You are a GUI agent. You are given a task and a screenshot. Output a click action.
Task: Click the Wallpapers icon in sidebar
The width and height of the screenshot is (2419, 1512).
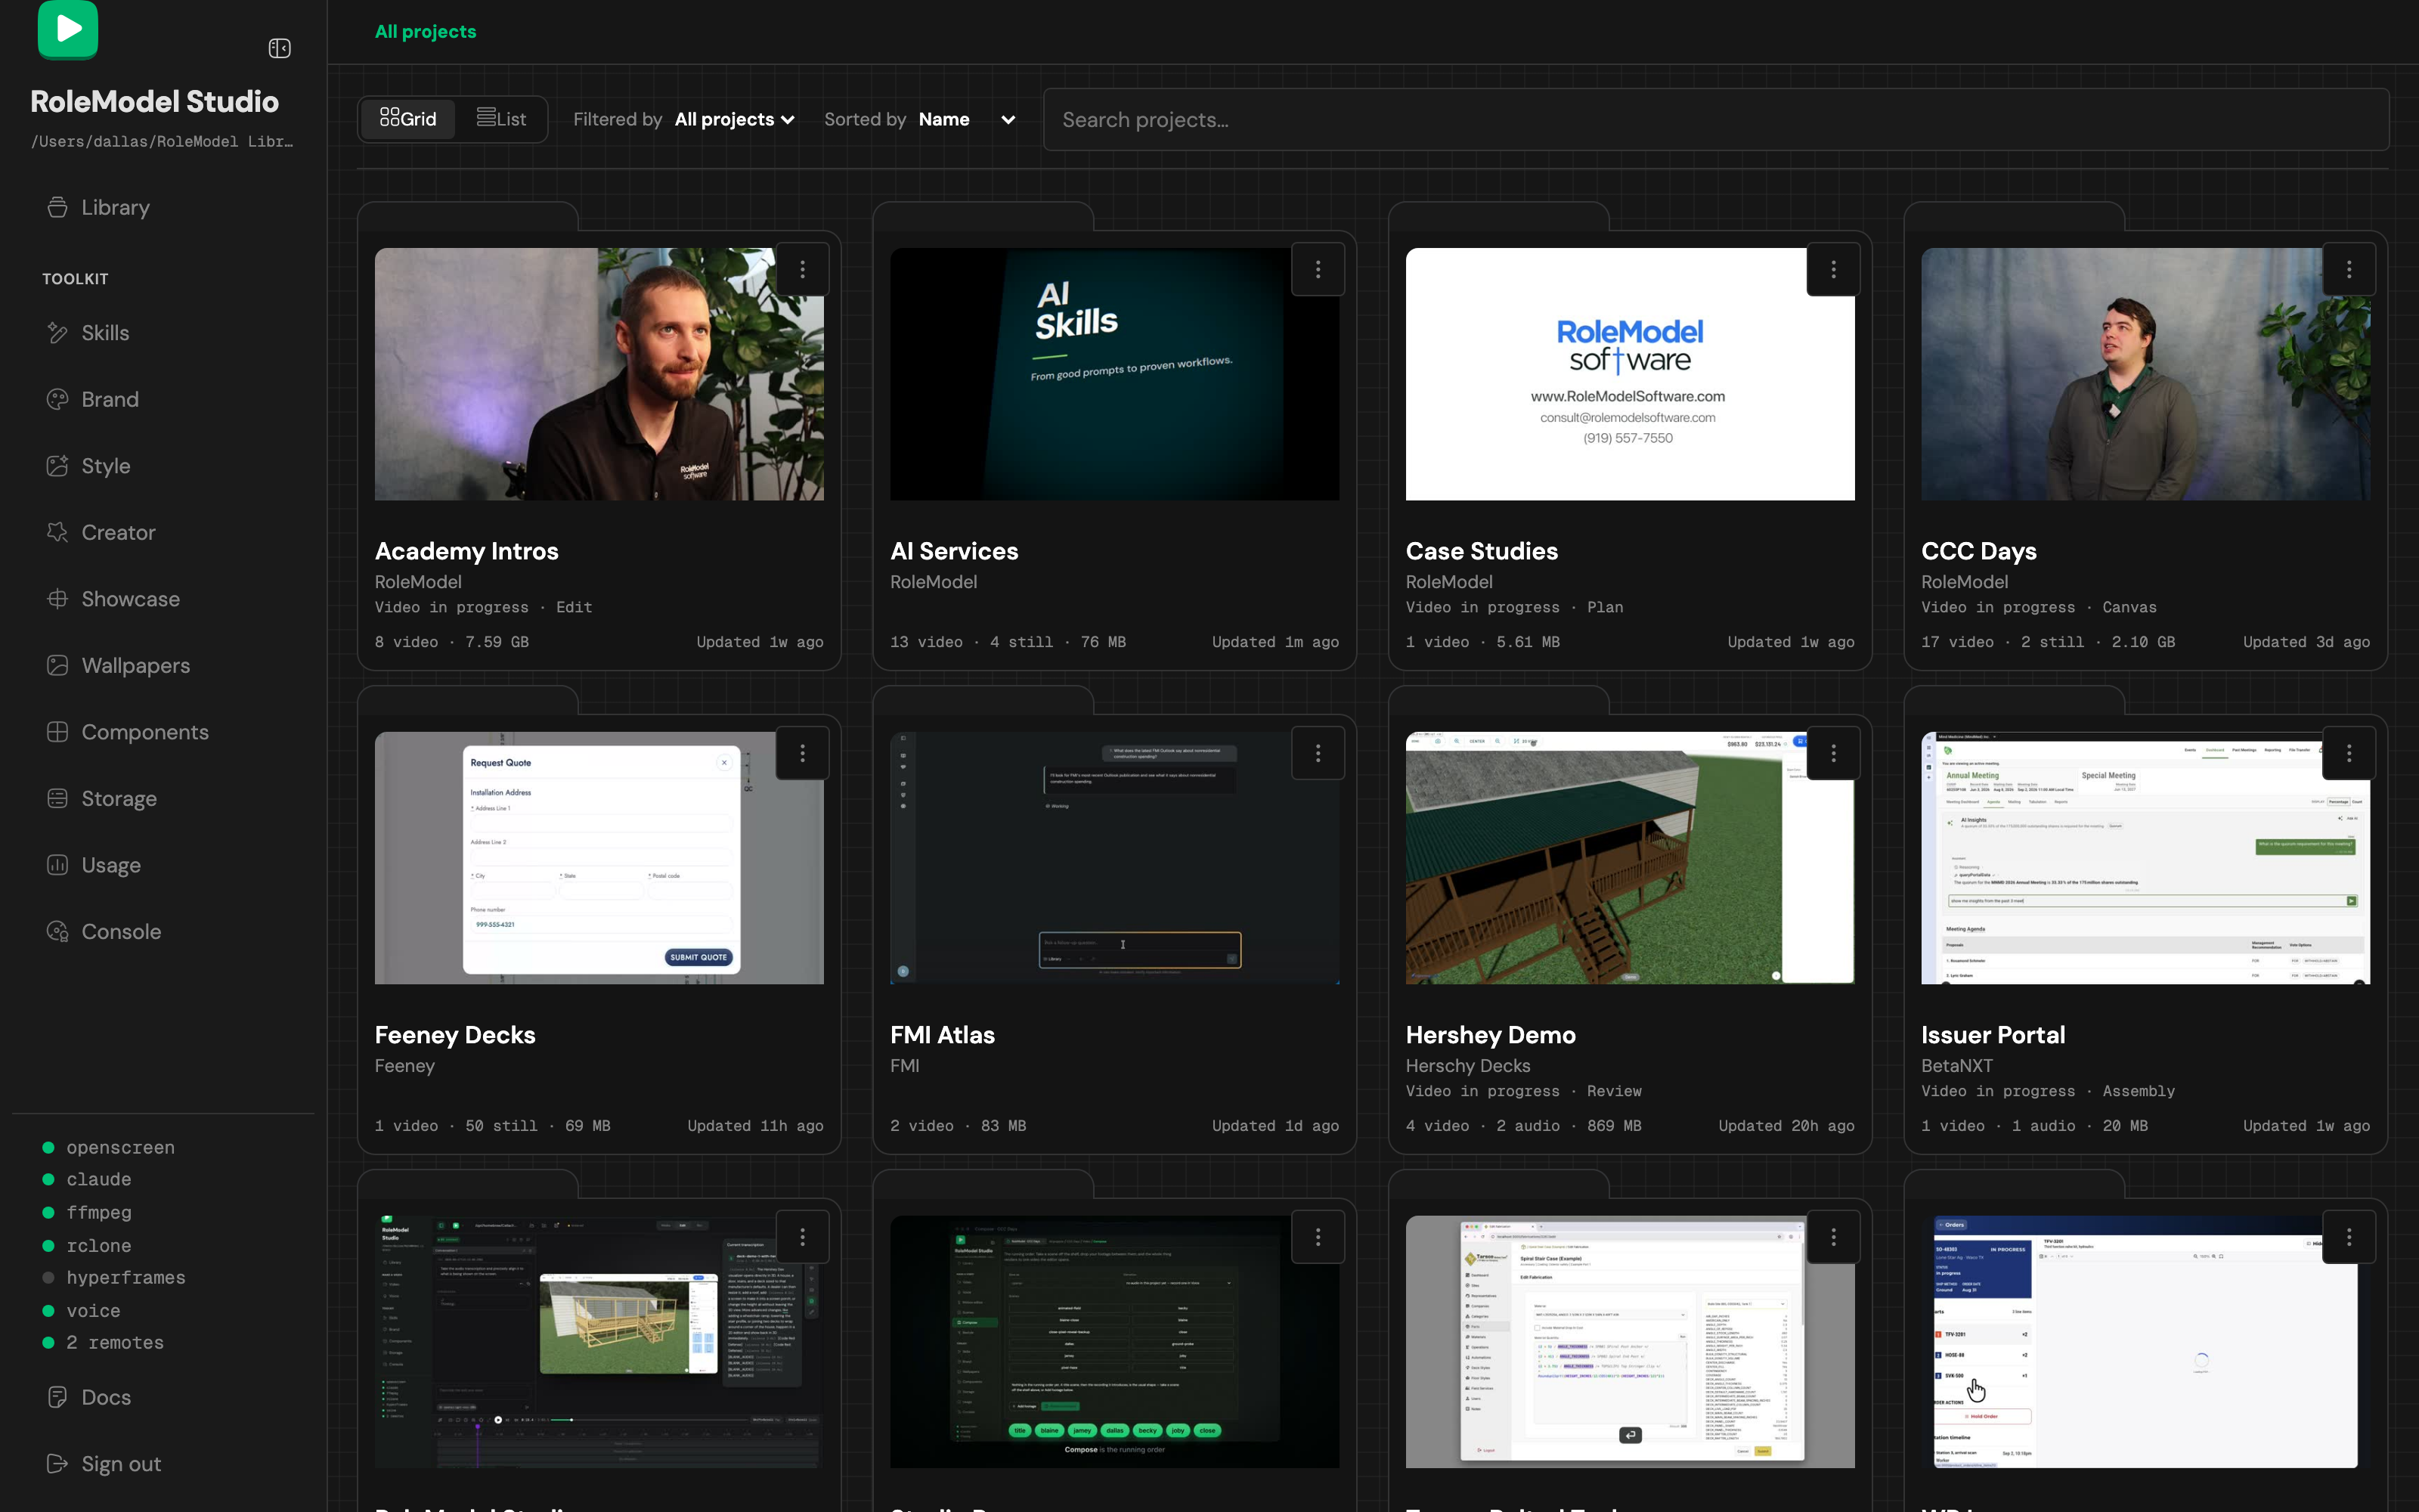pos(58,665)
